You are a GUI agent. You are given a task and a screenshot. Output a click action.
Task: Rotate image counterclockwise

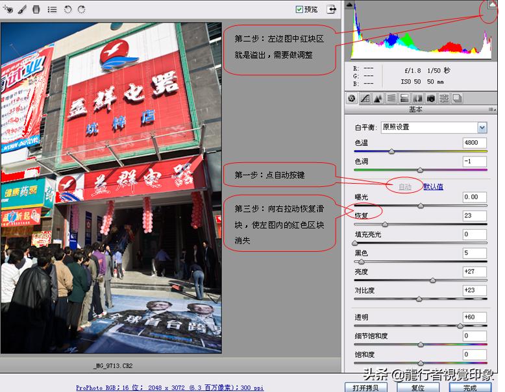pos(68,9)
